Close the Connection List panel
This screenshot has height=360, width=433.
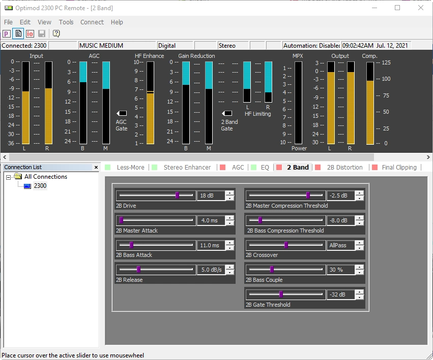coord(96,168)
